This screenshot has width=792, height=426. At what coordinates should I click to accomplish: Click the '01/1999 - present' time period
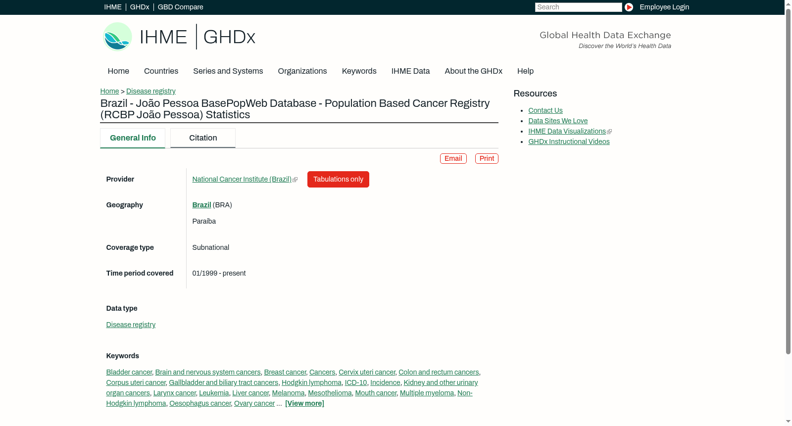219,273
